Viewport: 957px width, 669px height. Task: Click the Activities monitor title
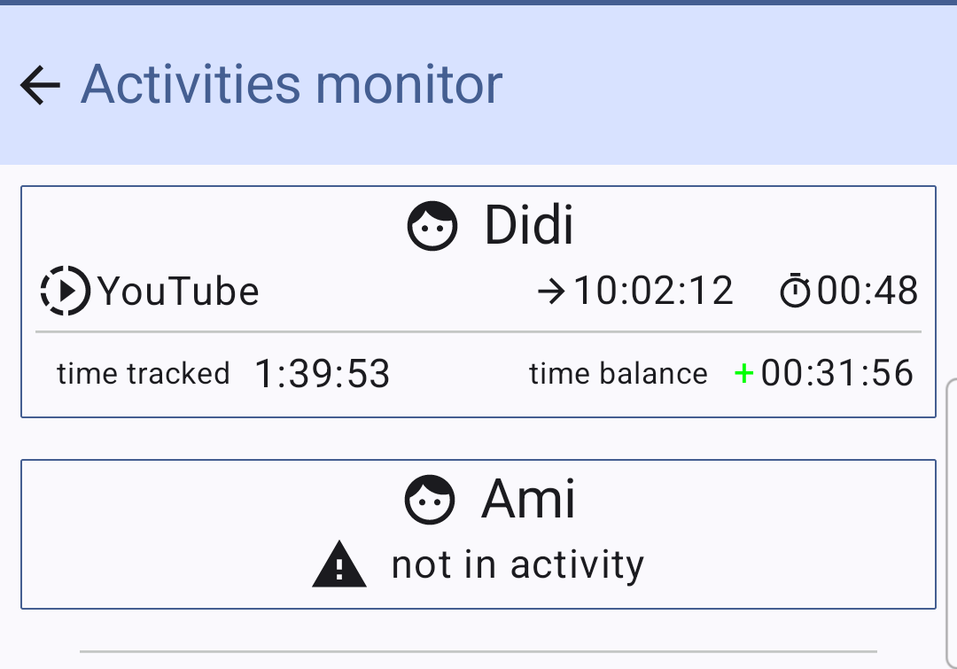[291, 84]
